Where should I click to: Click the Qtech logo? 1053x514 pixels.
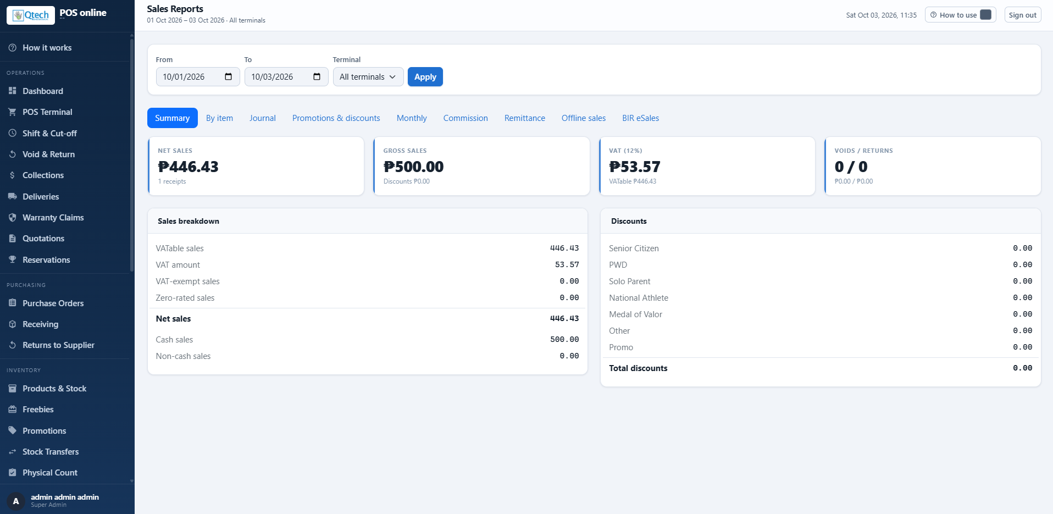(x=31, y=15)
